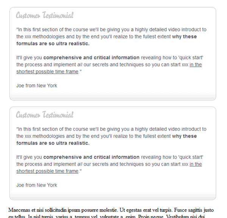Click 'shortest possible time frame' in second testimonial

click(47, 171)
